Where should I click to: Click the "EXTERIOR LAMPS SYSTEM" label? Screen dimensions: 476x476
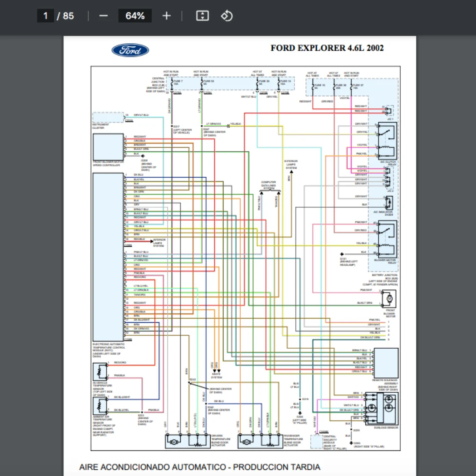[291, 164]
